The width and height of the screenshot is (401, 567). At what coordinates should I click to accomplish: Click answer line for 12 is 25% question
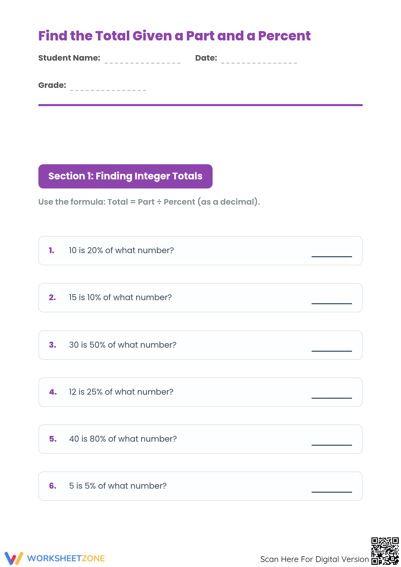click(332, 398)
